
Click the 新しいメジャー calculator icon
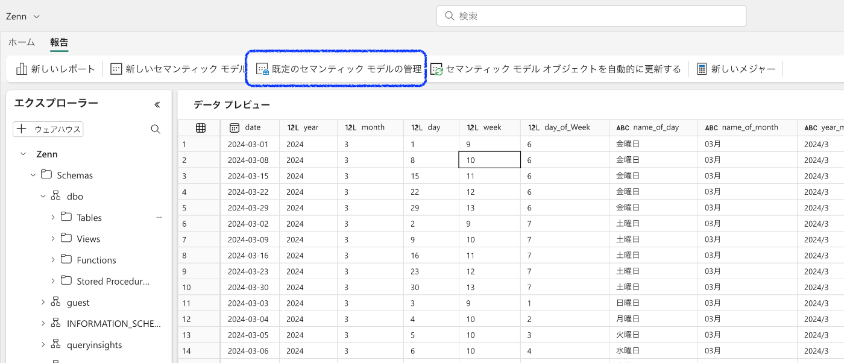point(701,68)
